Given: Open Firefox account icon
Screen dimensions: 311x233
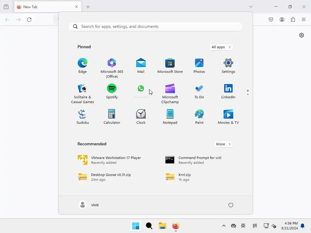Looking at the screenshot, I should pos(282,19).
